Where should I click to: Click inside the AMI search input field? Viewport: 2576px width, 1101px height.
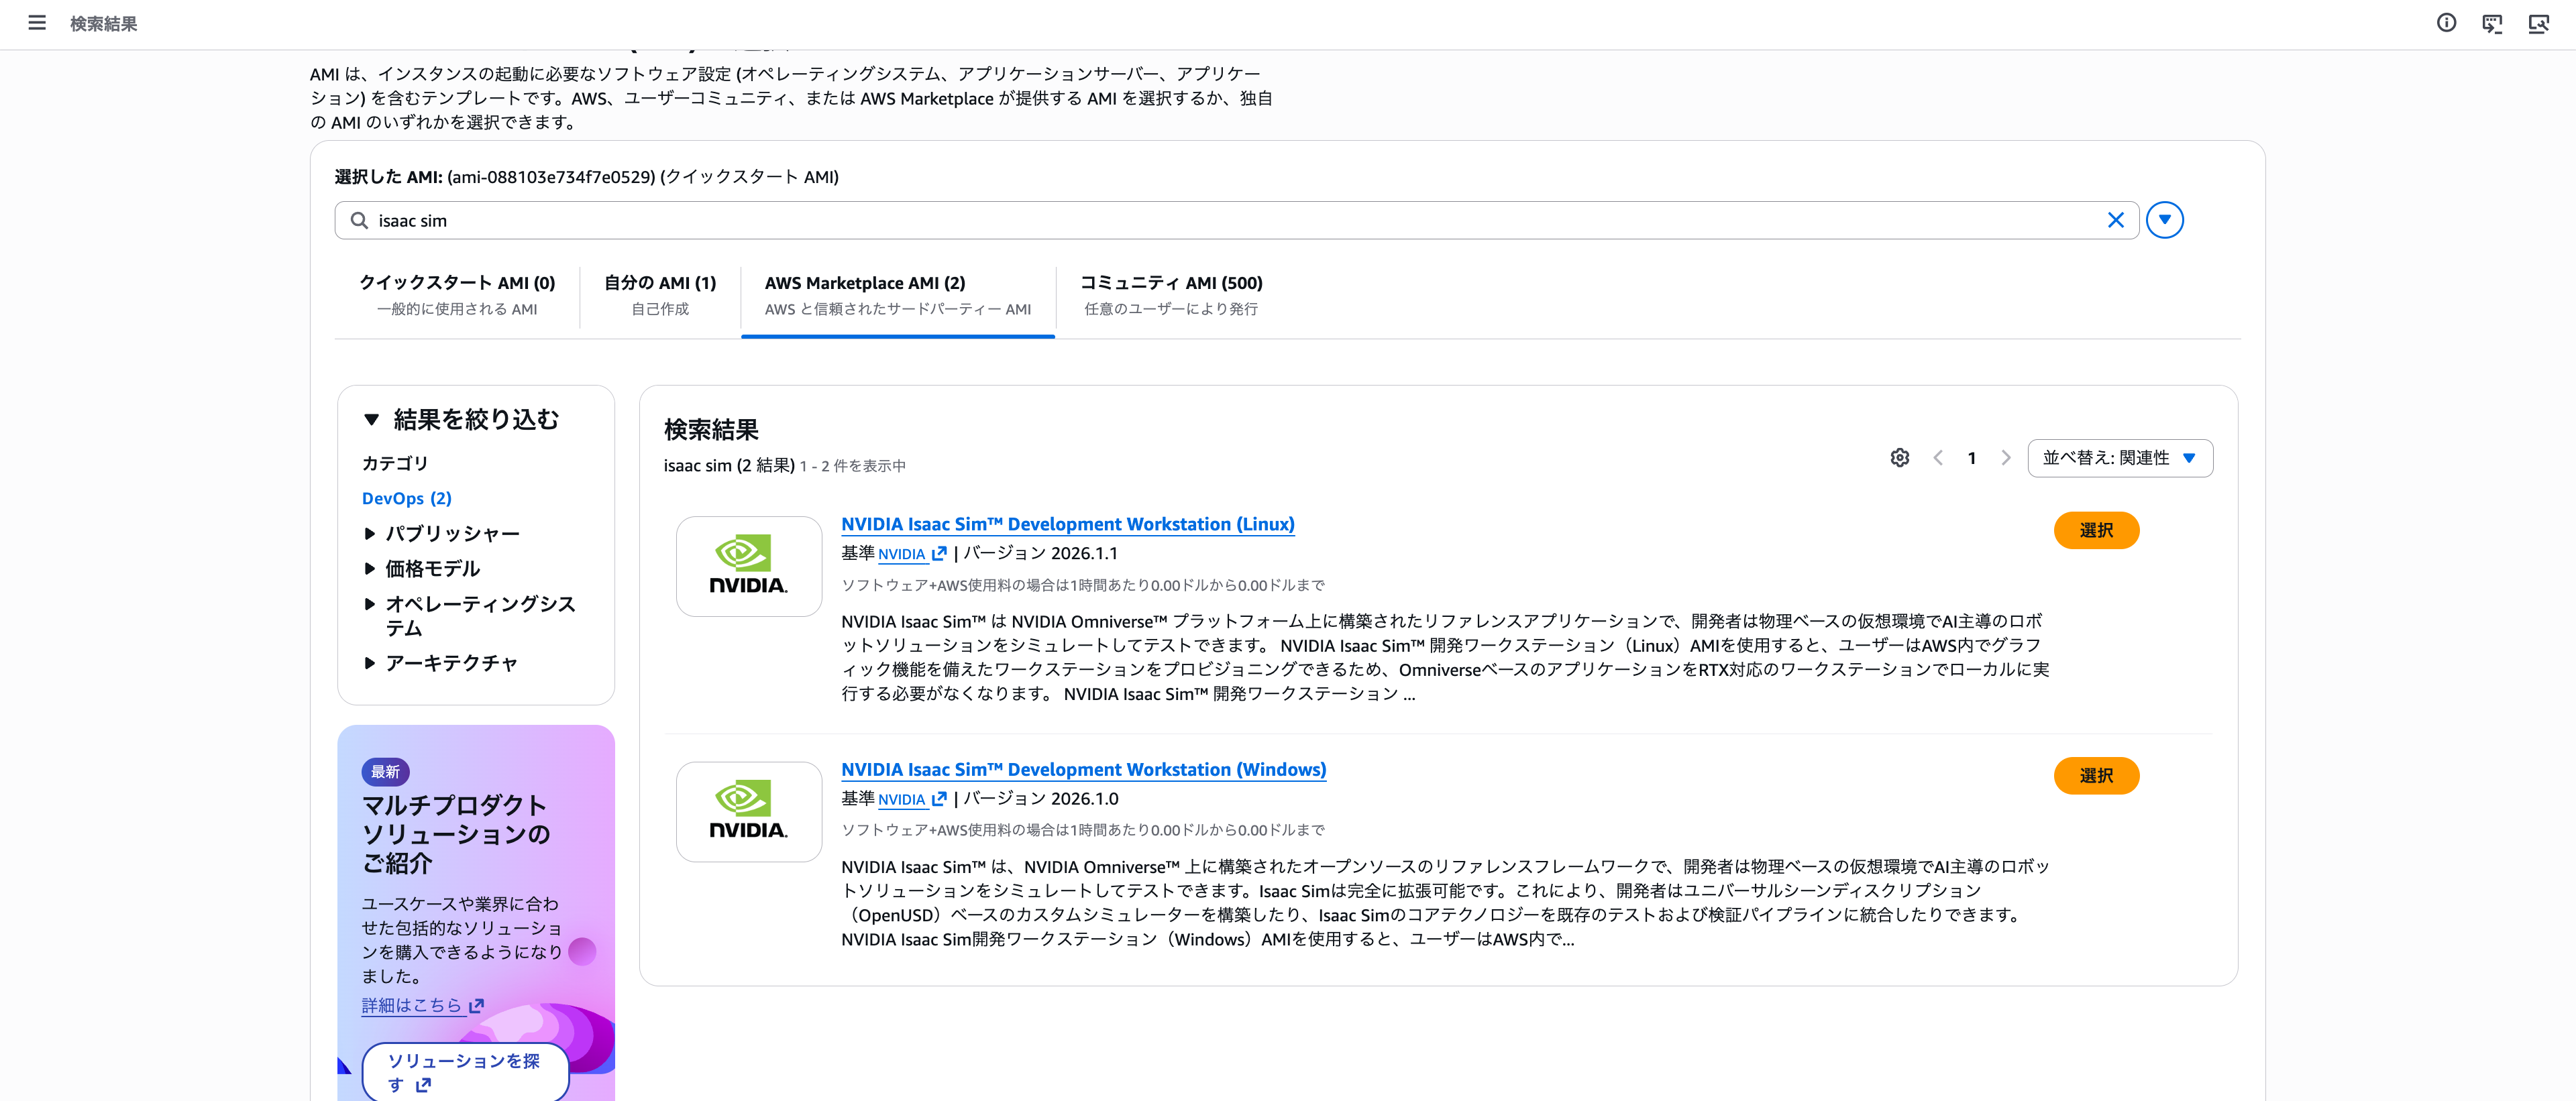click(1200, 220)
